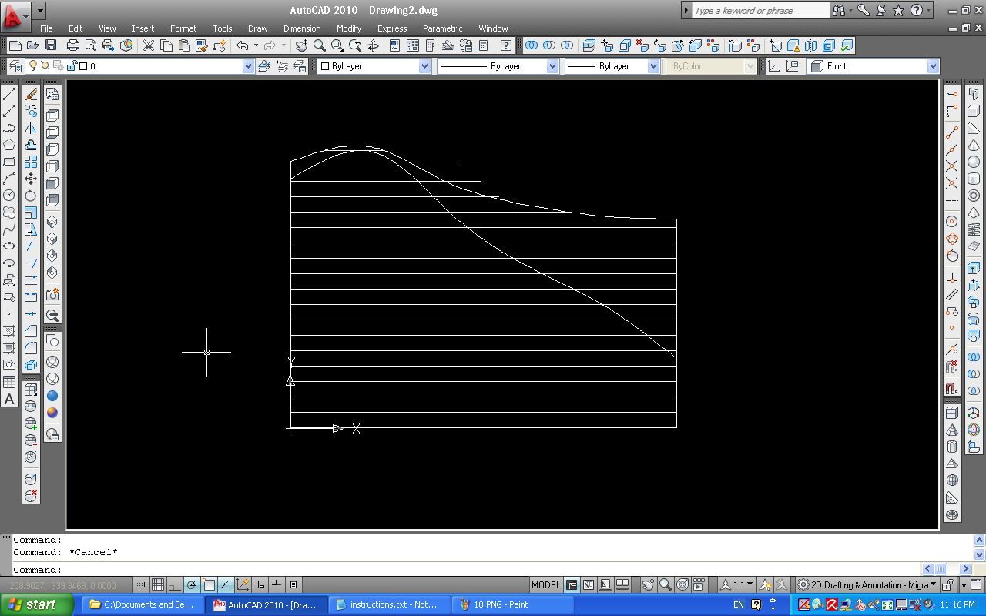Screen dimensions: 986x616
Task: Open the Dimension menu
Action: [301, 28]
